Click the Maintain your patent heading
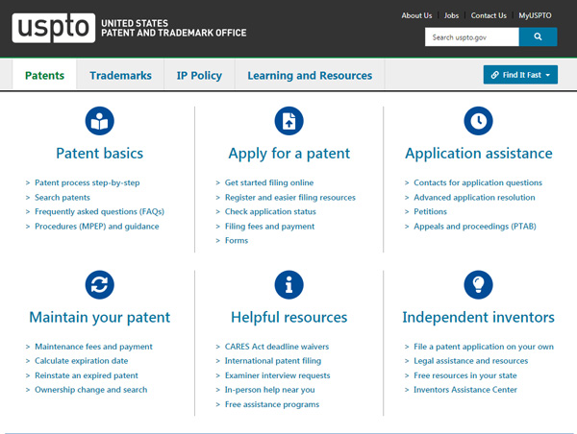The image size is (577, 434). click(99, 317)
